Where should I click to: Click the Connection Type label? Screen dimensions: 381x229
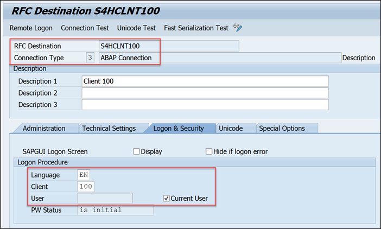click(39, 58)
